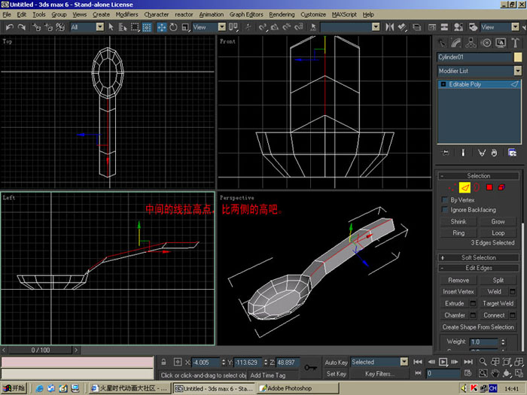
Task: Click the Shrink selection button
Action: click(x=458, y=222)
